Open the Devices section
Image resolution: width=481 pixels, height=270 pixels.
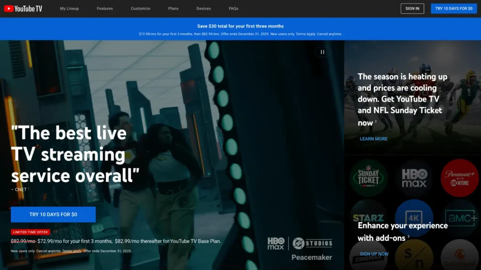click(x=203, y=8)
